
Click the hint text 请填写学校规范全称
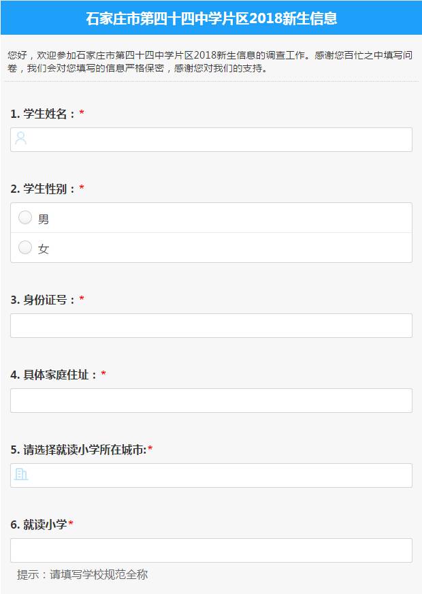tap(82, 575)
